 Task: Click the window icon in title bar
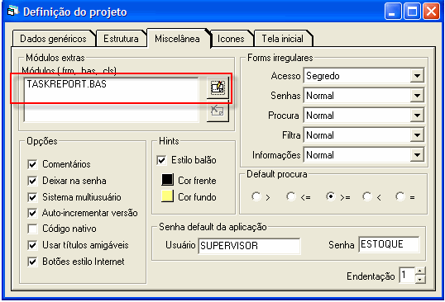pyautogui.click(x=13, y=12)
